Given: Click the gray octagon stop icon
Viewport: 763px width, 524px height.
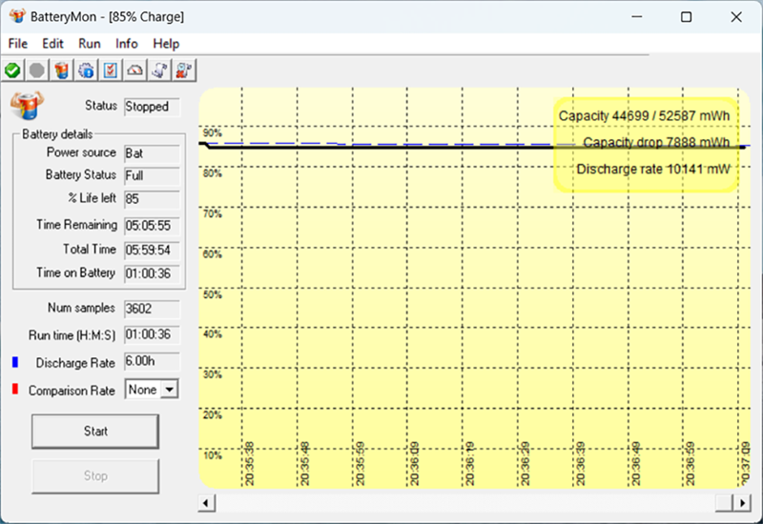Looking at the screenshot, I should 37,71.
